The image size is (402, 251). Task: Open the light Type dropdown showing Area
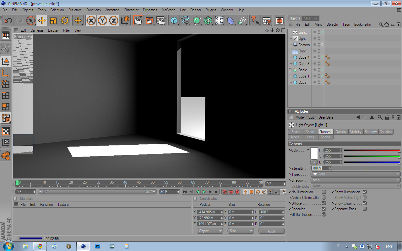coord(356,174)
